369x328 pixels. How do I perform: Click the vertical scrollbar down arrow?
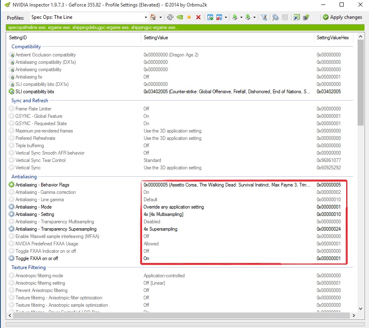pos(360,308)
